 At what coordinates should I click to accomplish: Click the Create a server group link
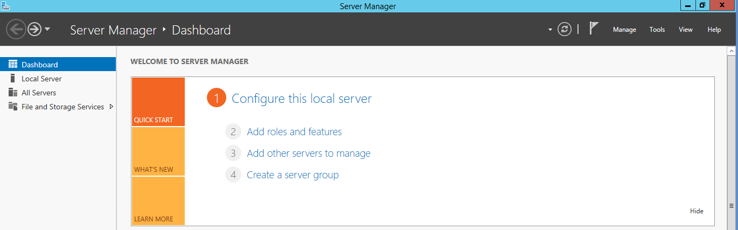(293, 175)
